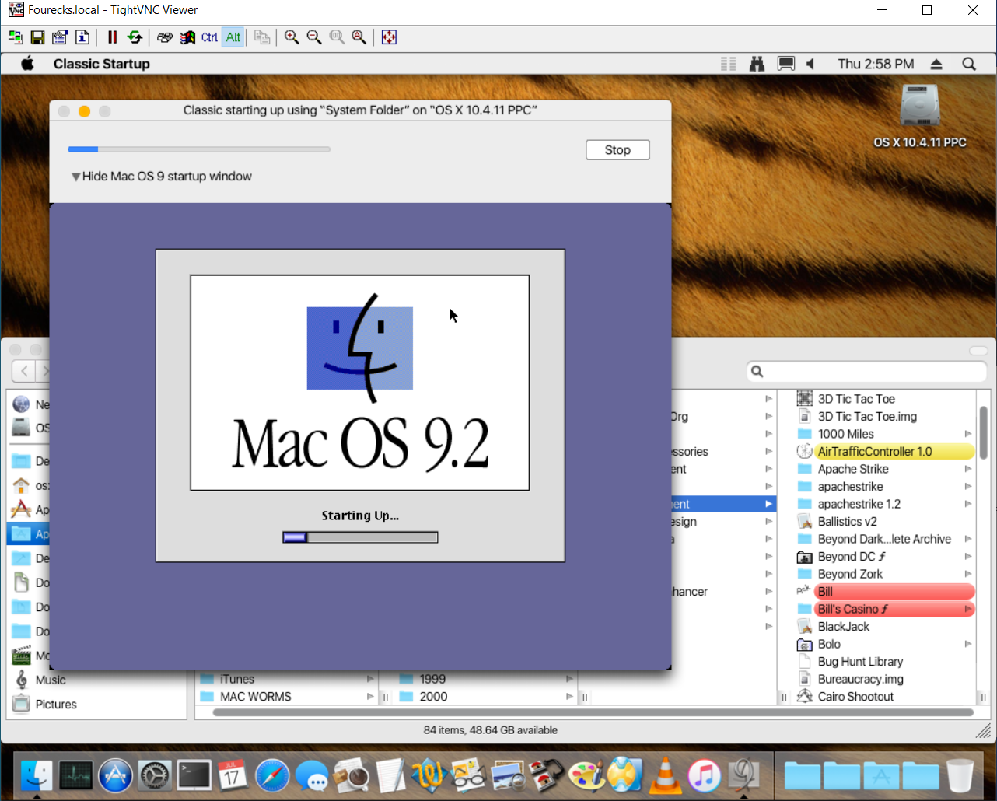Open App Store icon in Dock

(115, 775)
